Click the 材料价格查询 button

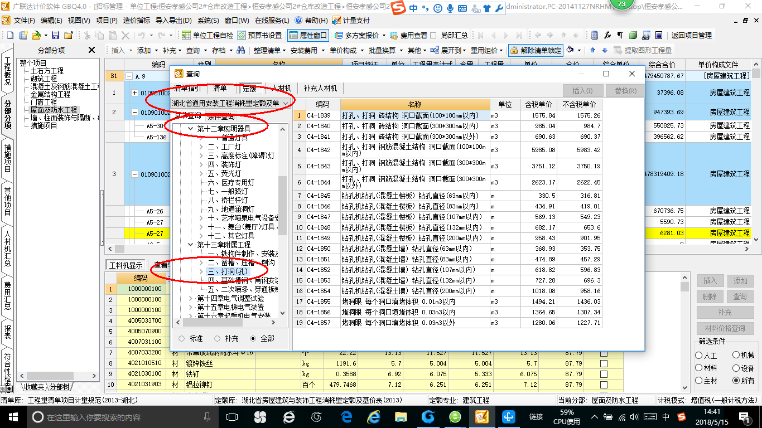[725, 328]
